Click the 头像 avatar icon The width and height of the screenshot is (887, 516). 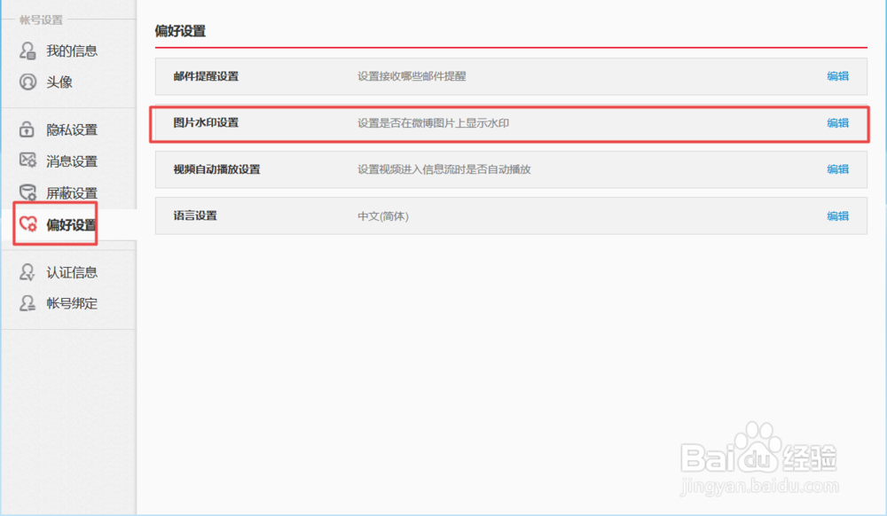[x=27, y=82]
